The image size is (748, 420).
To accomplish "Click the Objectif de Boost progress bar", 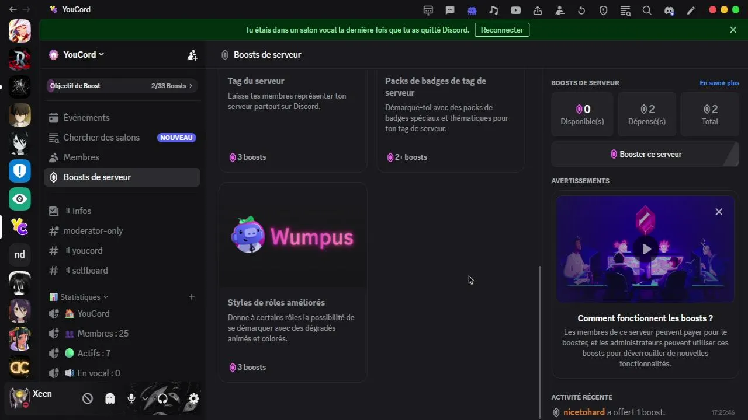I will click(x=122, y=86).
